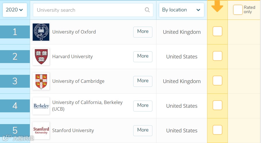The image size is (261, 143).
Task: Open More details for UC Berkeley
Action: (143, 106)
